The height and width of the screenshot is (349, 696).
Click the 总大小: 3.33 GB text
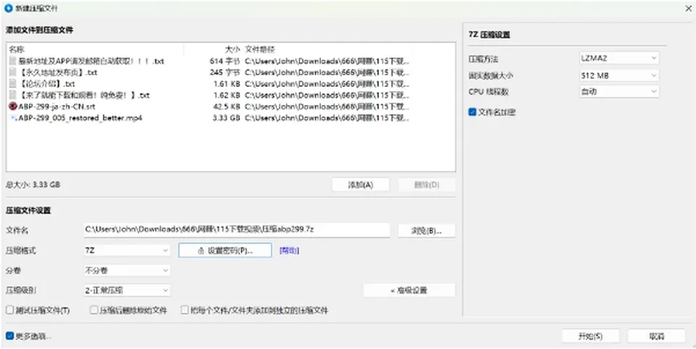(x=33, y=185)
